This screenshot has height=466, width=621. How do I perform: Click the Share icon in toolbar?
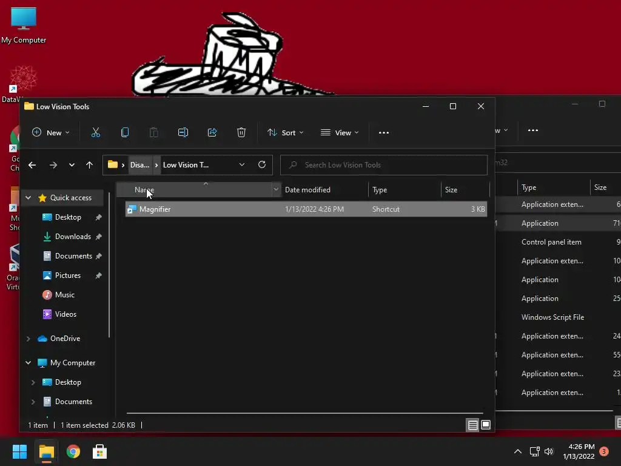pyautogui.click(x=212, y=132)
